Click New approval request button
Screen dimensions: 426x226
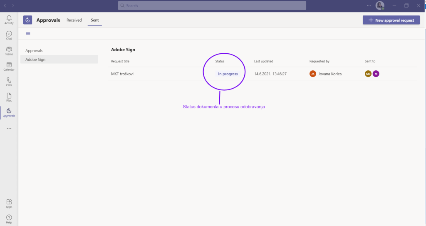[x=391, y=20]
